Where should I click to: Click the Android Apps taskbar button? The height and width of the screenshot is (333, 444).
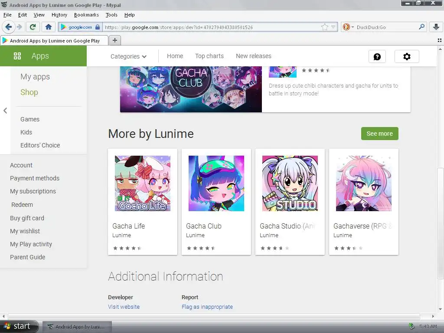click(x=77, y=326)
